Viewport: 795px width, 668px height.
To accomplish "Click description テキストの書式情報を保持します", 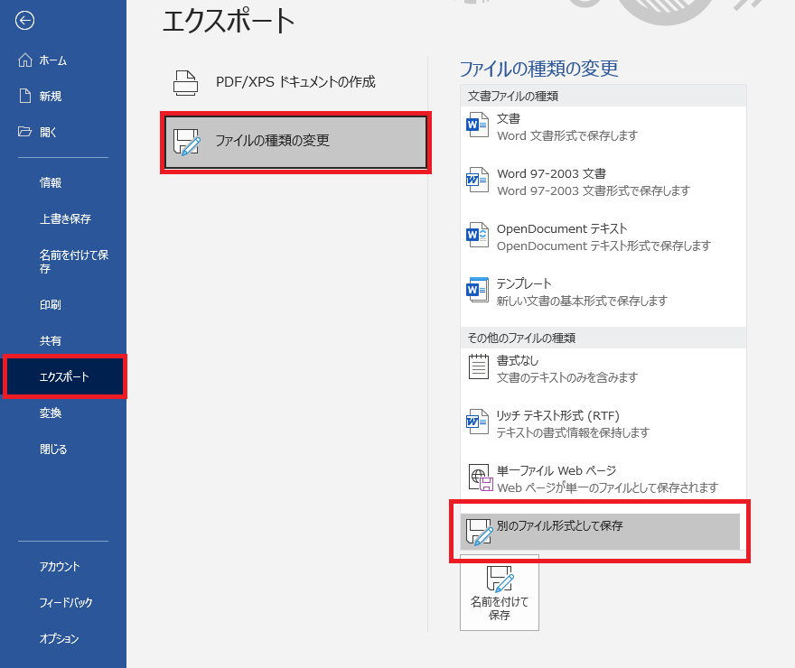I will coord(573,432).
